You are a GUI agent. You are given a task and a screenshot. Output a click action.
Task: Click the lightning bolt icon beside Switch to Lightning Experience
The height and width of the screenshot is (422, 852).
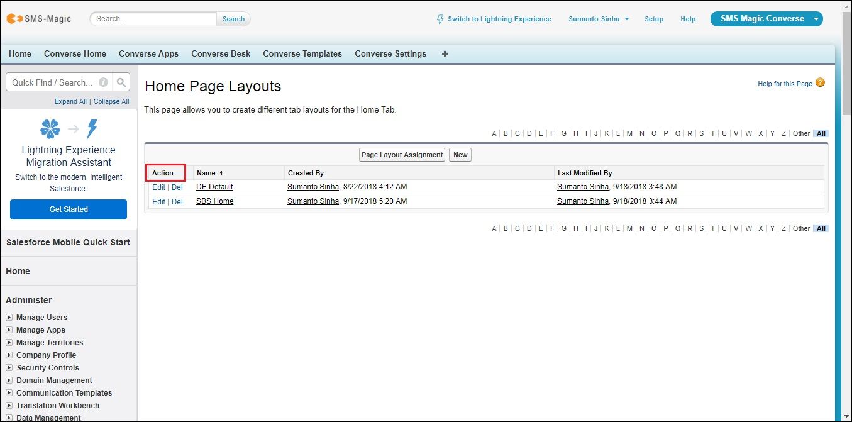point(440,19)
